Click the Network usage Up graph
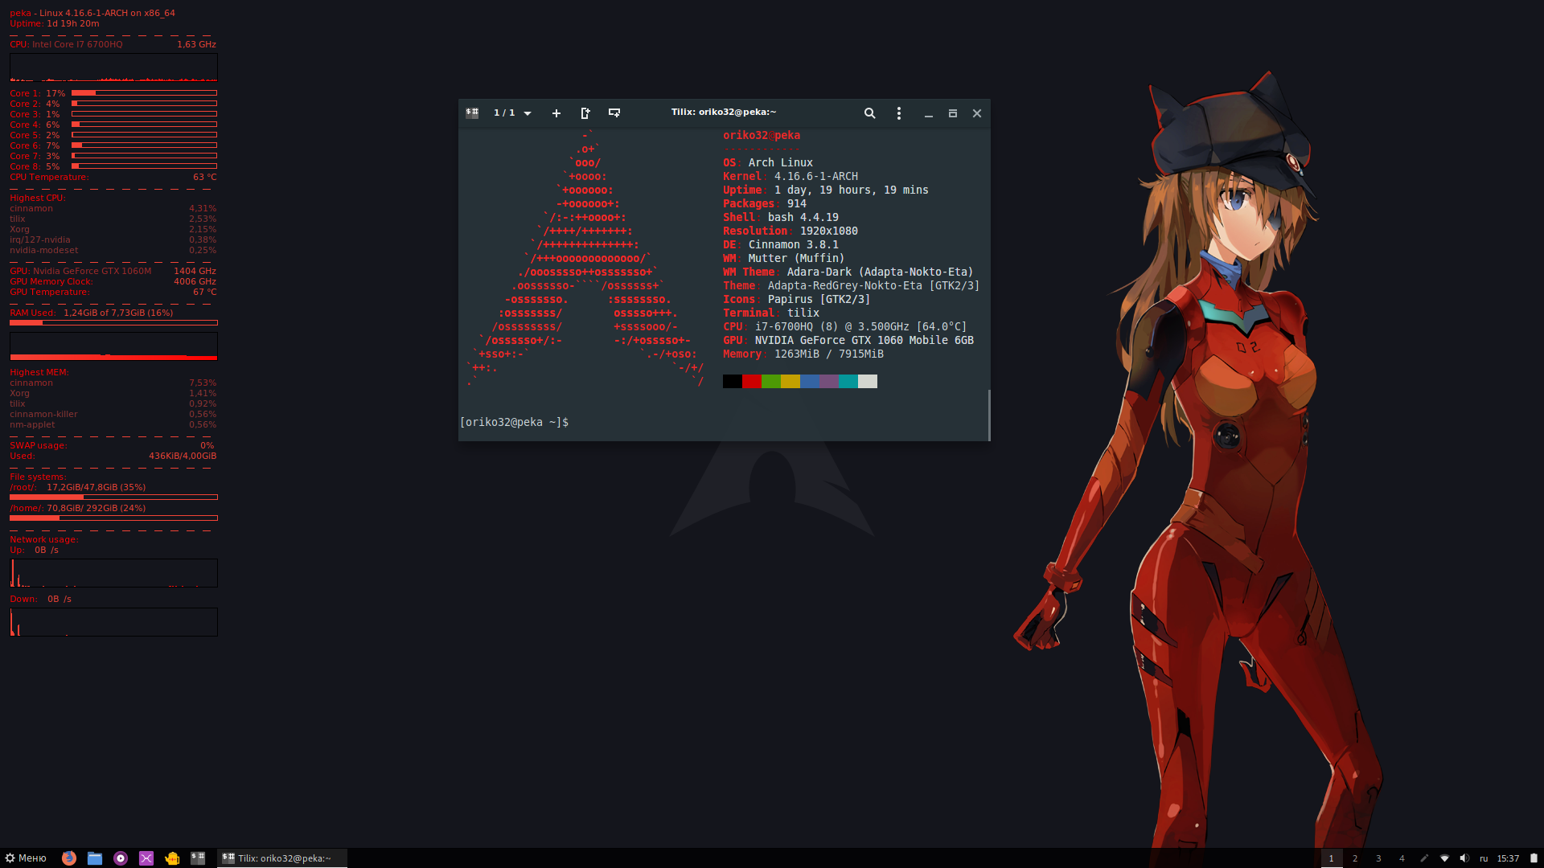This screenshot has width=1544, height=868. tap(113, 572)
